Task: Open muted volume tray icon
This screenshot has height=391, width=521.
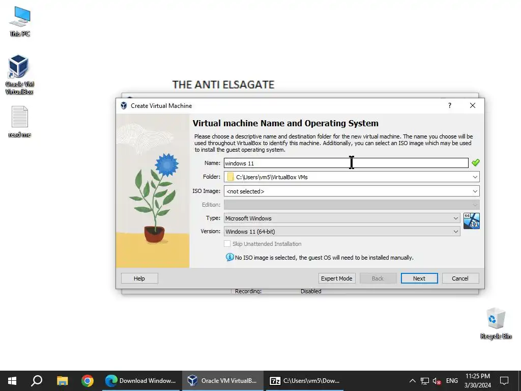Action: pyautogui.click(x=437, y=381)
